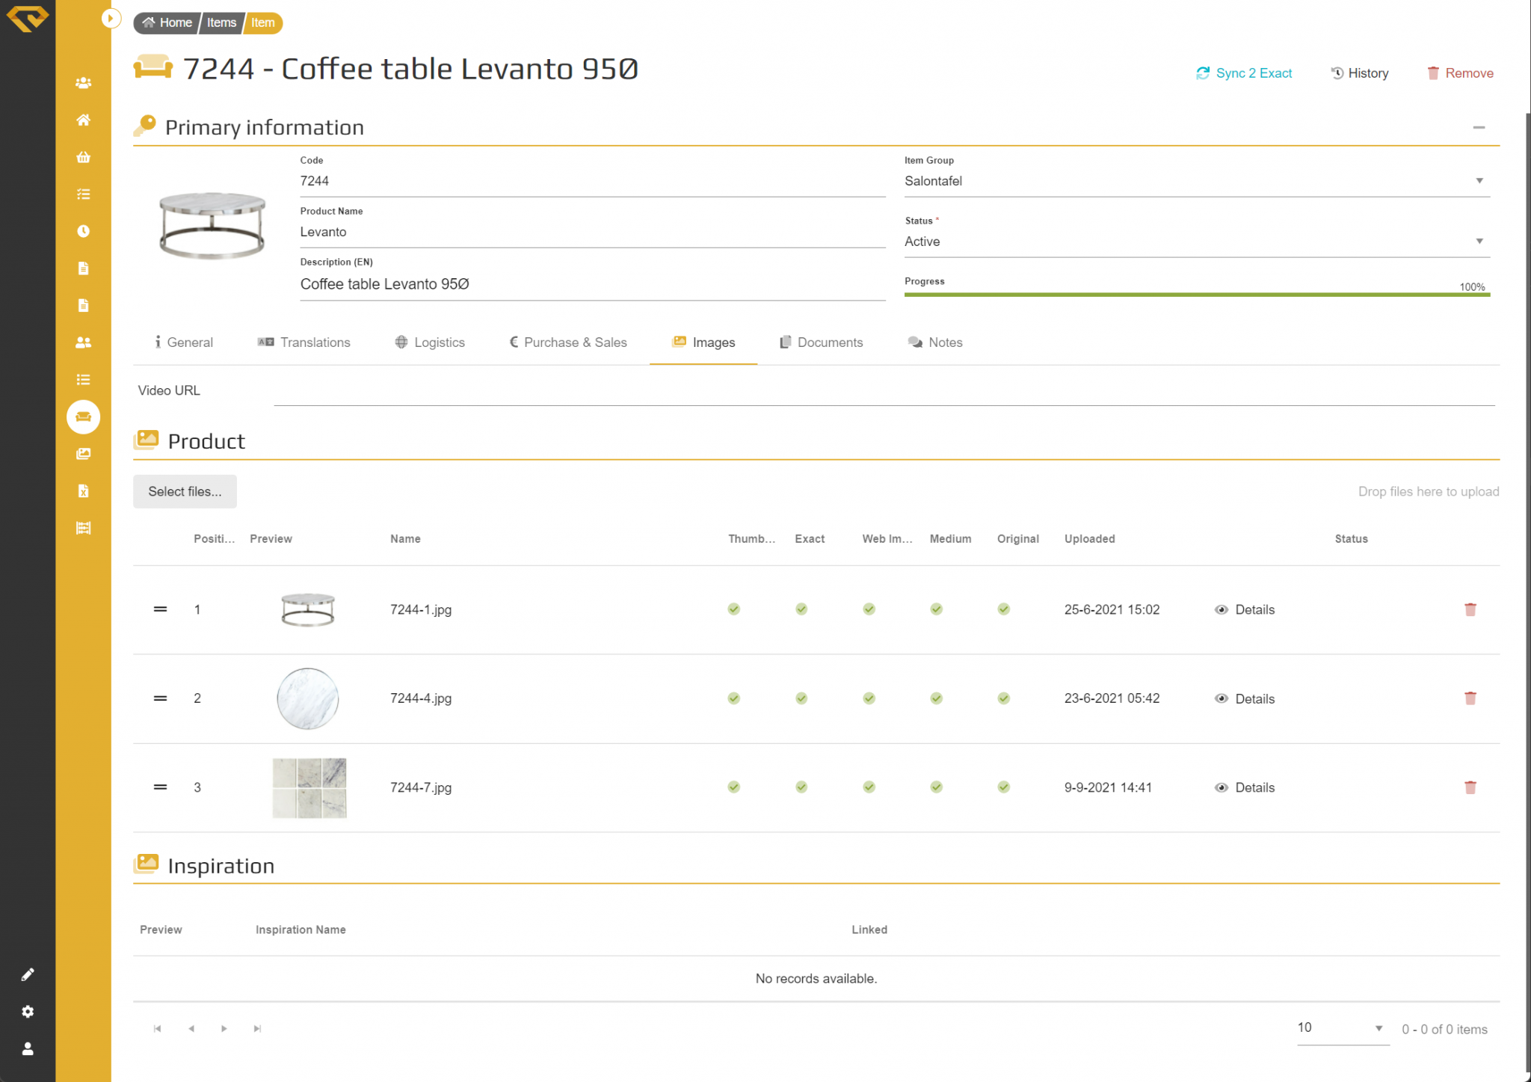Viewport: 1531px width, 1082px height.
Task: Click the pencil edit icon at bottom left
Action: click(x=28, y=974)
